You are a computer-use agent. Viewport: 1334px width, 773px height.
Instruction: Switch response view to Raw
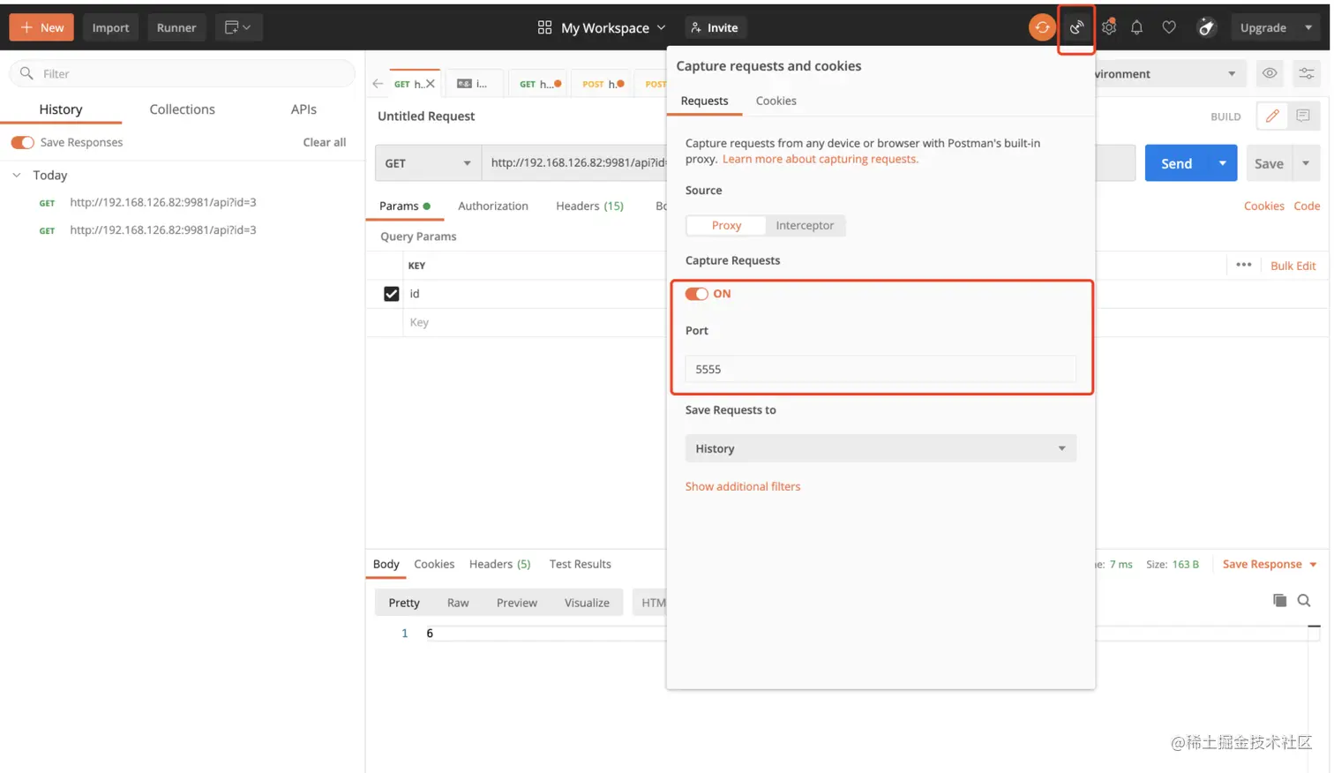pos(458,603)
